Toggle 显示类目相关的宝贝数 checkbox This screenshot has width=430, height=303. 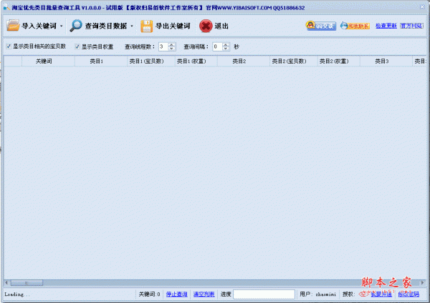coord(9,46)
